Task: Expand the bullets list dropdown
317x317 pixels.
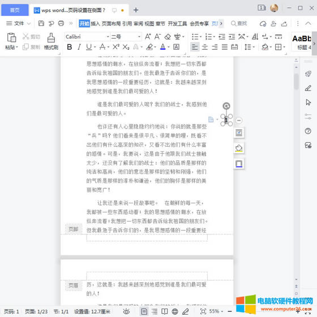Action: click(x=201, y=37)
